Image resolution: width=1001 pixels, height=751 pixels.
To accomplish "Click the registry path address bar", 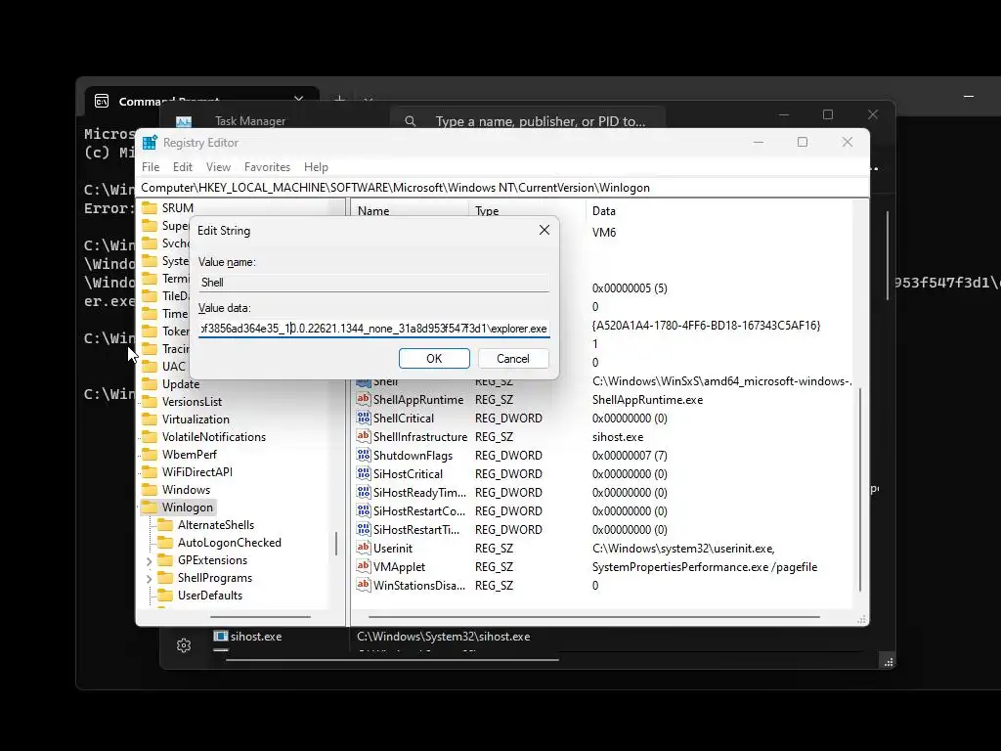I will pyautogui.click(x=502, y=187).
